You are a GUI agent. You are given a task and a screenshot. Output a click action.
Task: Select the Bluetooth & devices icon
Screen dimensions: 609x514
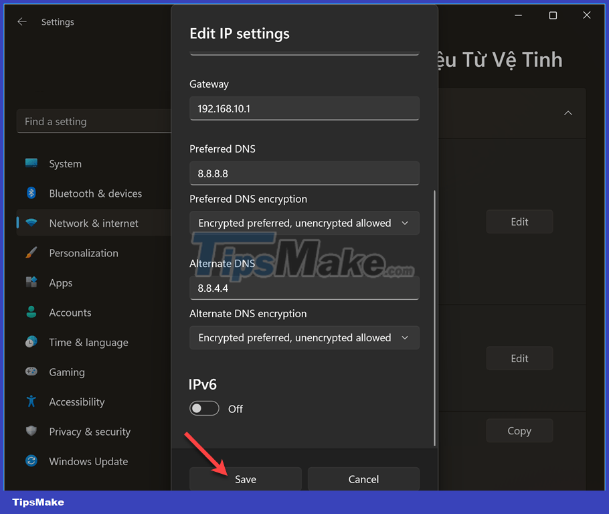point(31,193)
